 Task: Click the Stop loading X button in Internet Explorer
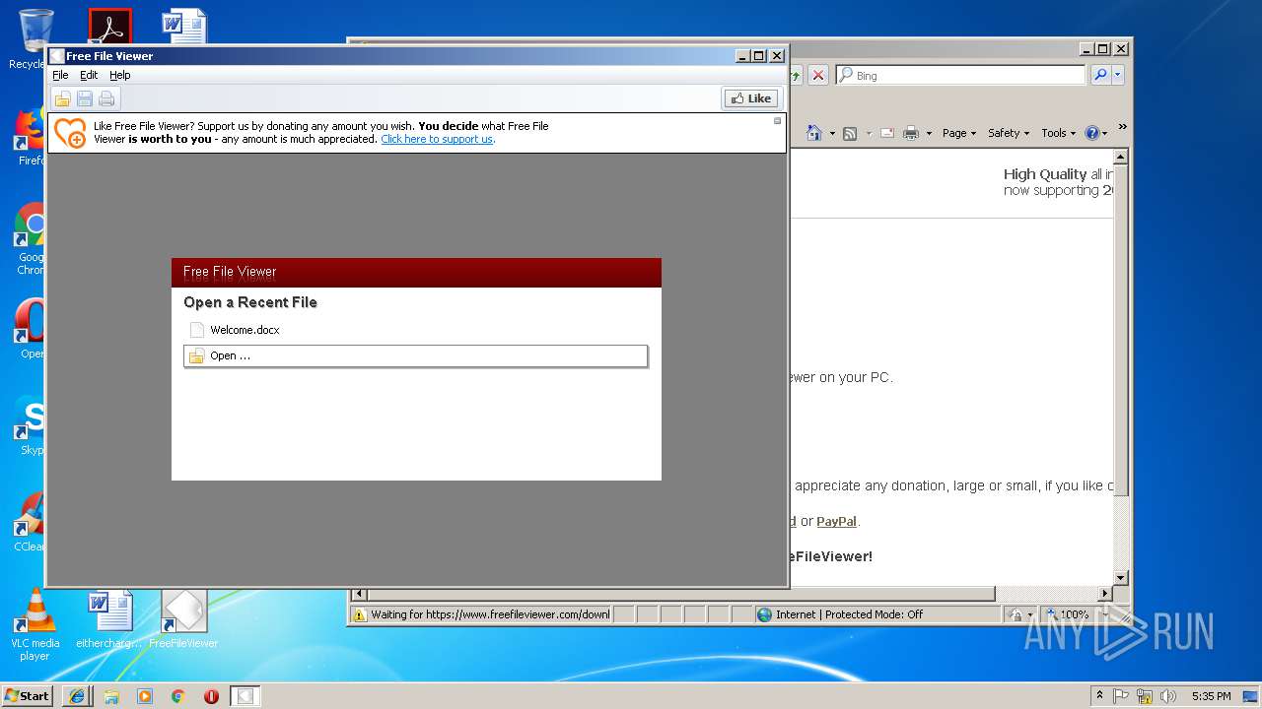(x=818, y=75)
